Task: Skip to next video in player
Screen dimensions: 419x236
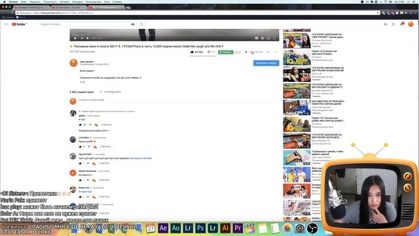Action: [82, 38]
